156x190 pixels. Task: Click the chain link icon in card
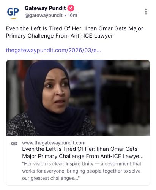[x=14, y=144]
